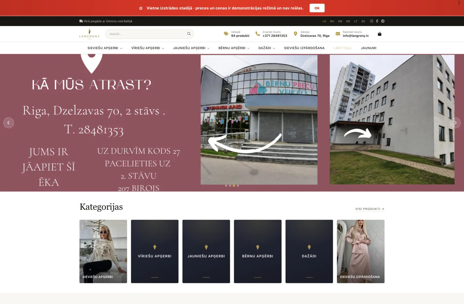Click the location pin icon by Adrese

point(296,34)
